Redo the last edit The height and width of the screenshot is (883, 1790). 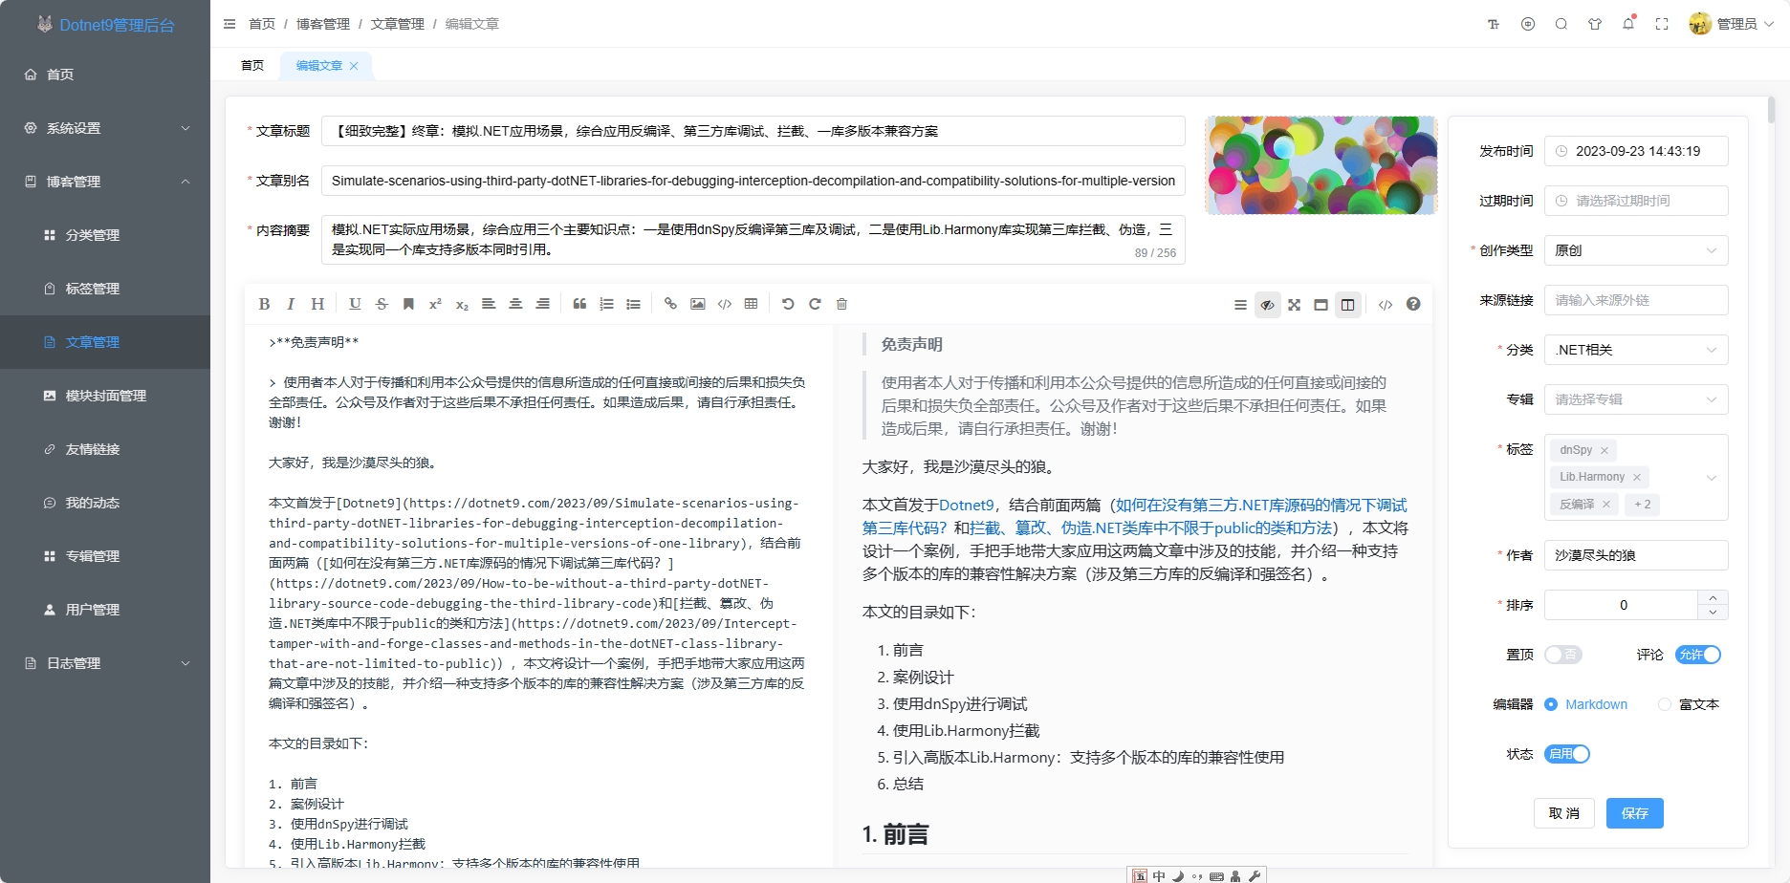point(815,304)
